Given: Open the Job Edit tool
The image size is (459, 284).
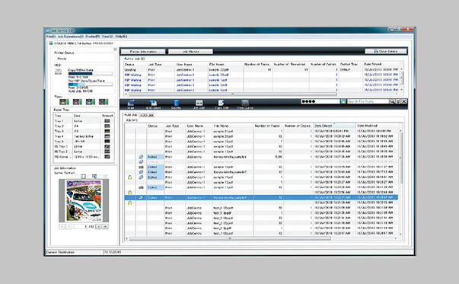Looking at the screenshot, I should (x=199, y=104).
